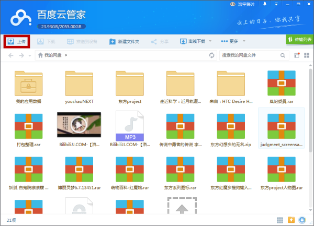Go back with the left arrow
The height and width of the screenshot is (226, 314).
pos(11,55)
